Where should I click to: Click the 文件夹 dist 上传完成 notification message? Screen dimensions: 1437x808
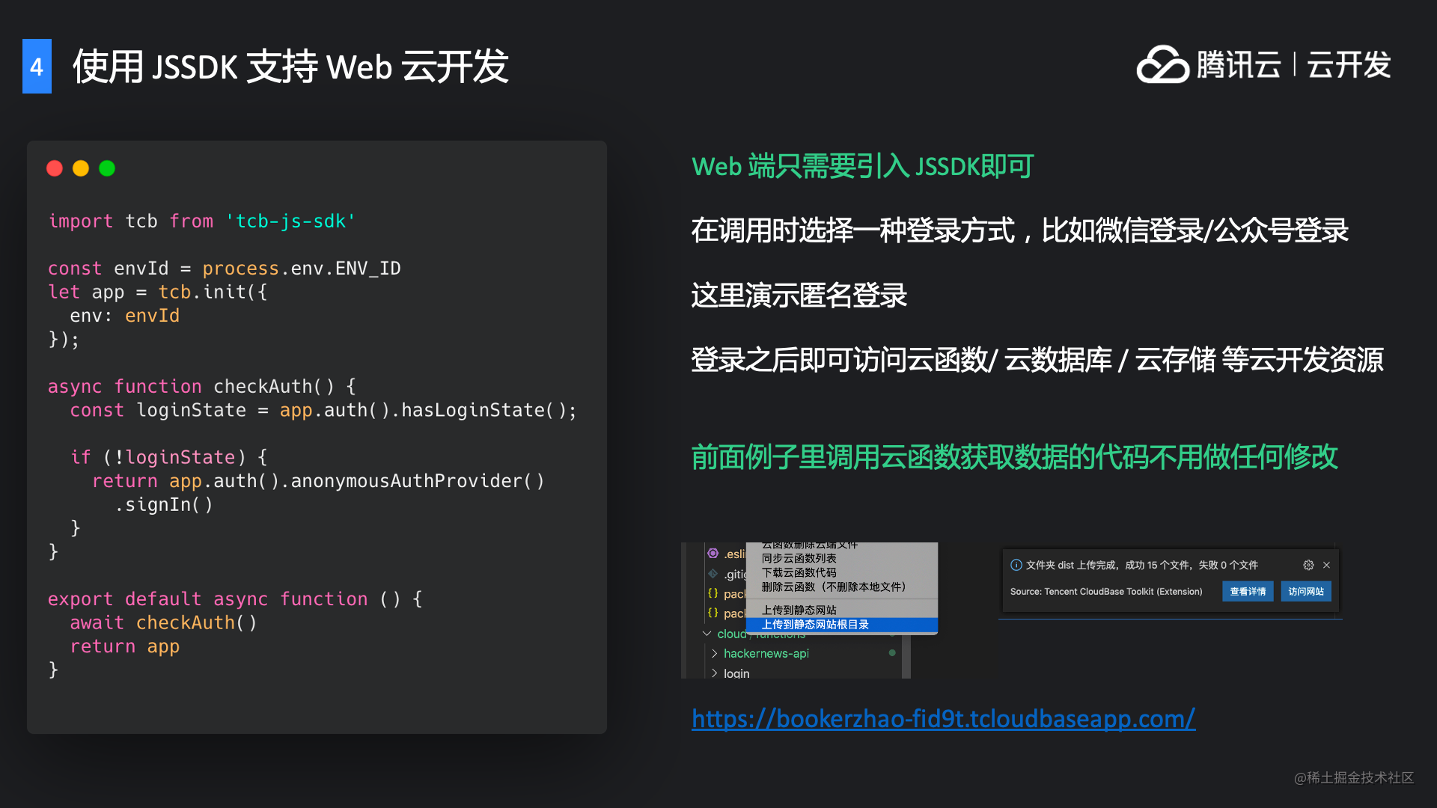coord(1142,565)
